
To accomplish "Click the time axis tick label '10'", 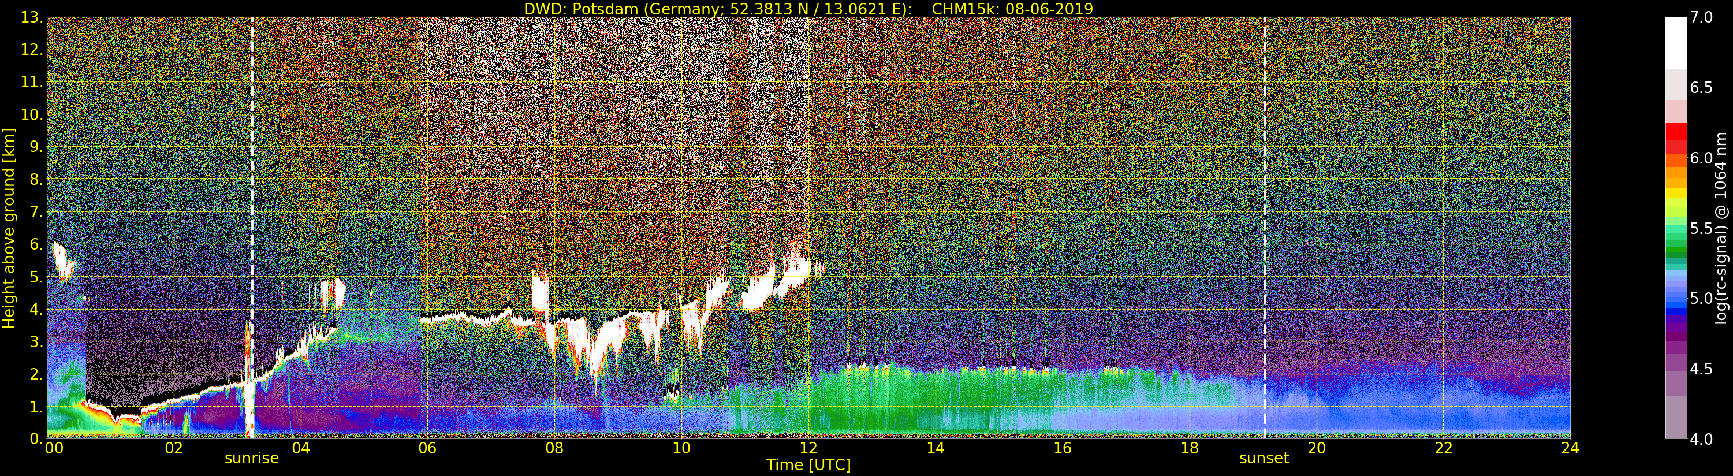I will tap(681, 448).
